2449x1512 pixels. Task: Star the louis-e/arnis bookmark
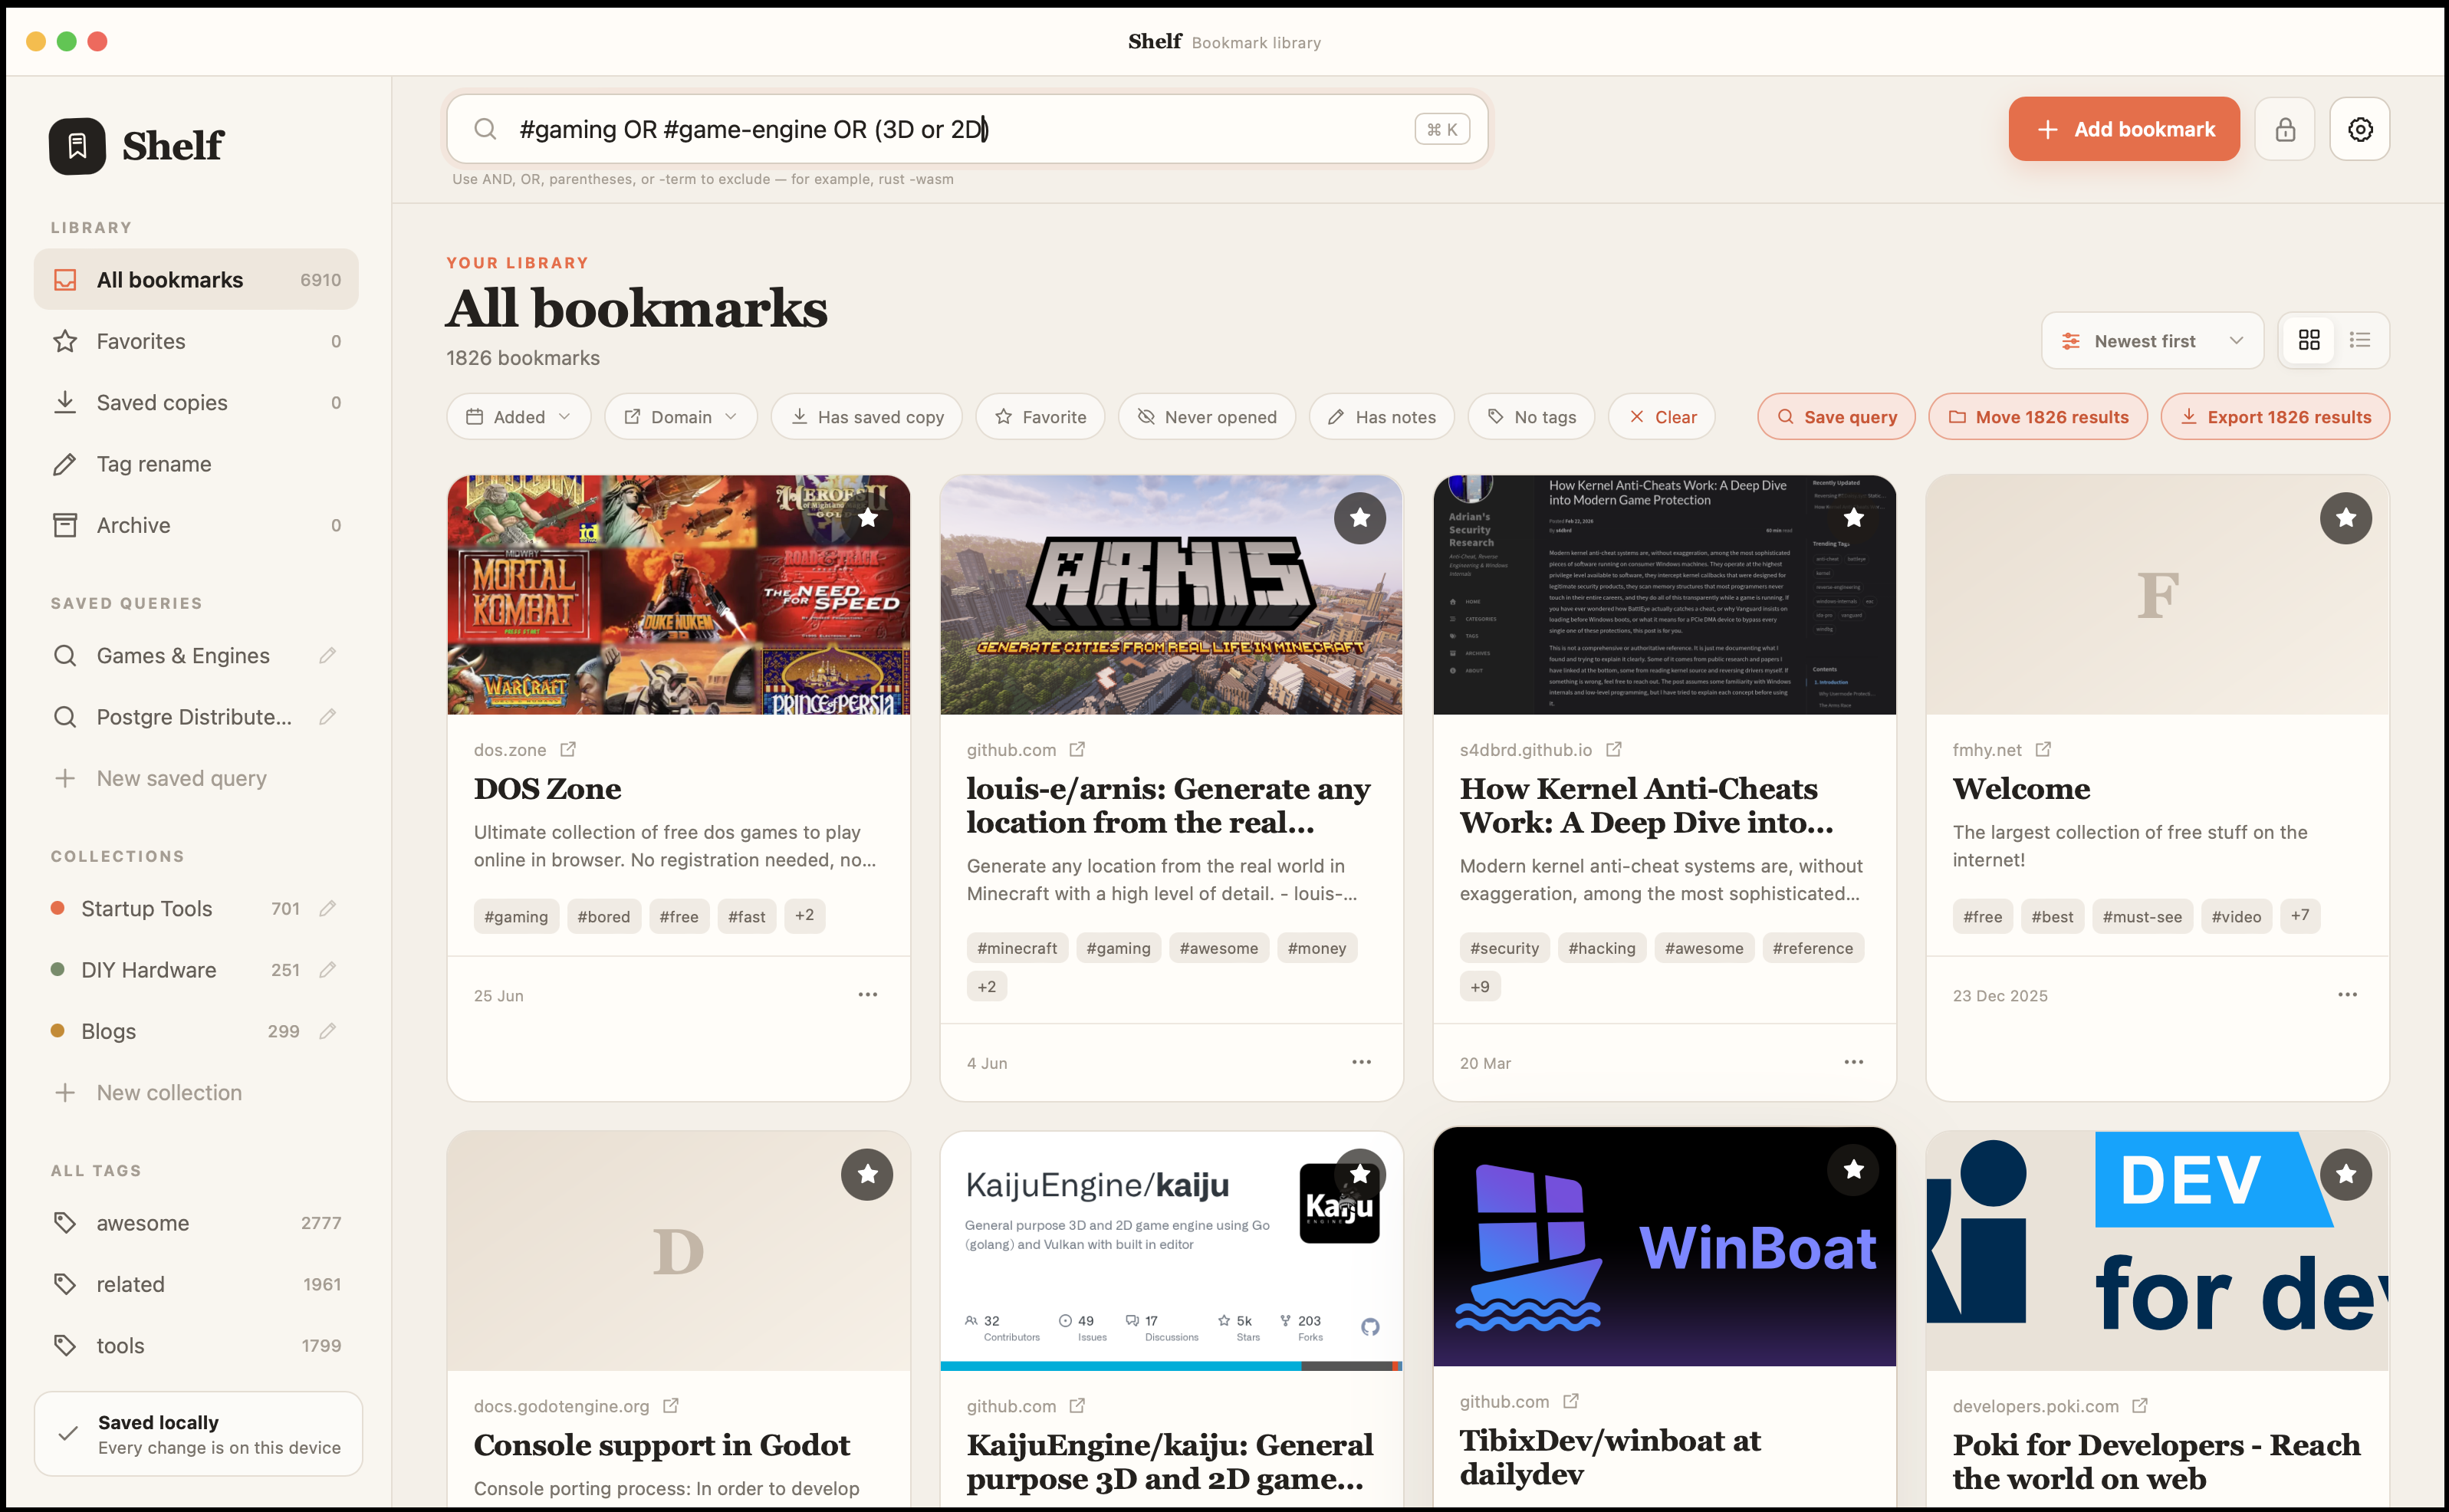click(1360, 518)
